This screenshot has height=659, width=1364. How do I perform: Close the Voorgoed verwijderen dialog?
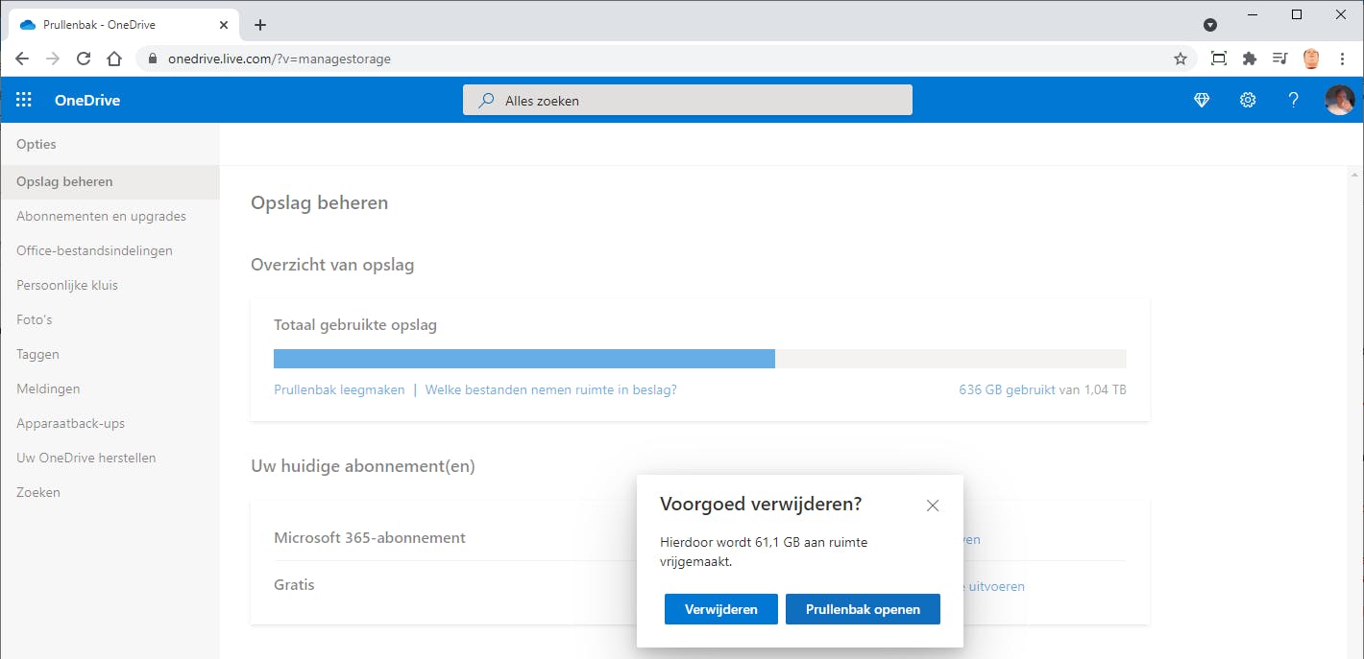point(933,506)
